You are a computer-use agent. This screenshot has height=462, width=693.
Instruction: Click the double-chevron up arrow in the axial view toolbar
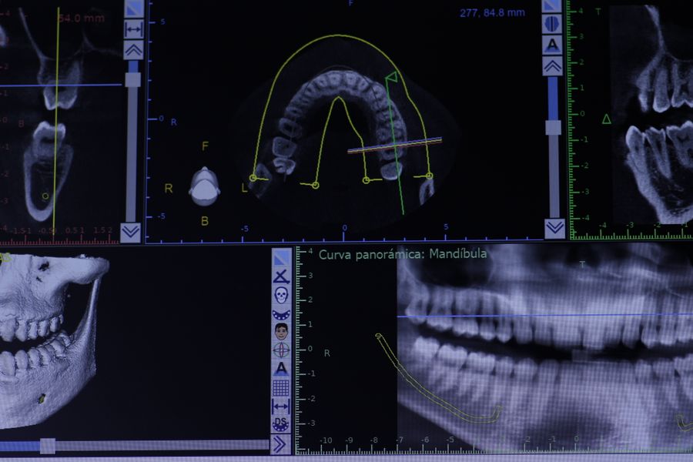(x=133, y=50)
